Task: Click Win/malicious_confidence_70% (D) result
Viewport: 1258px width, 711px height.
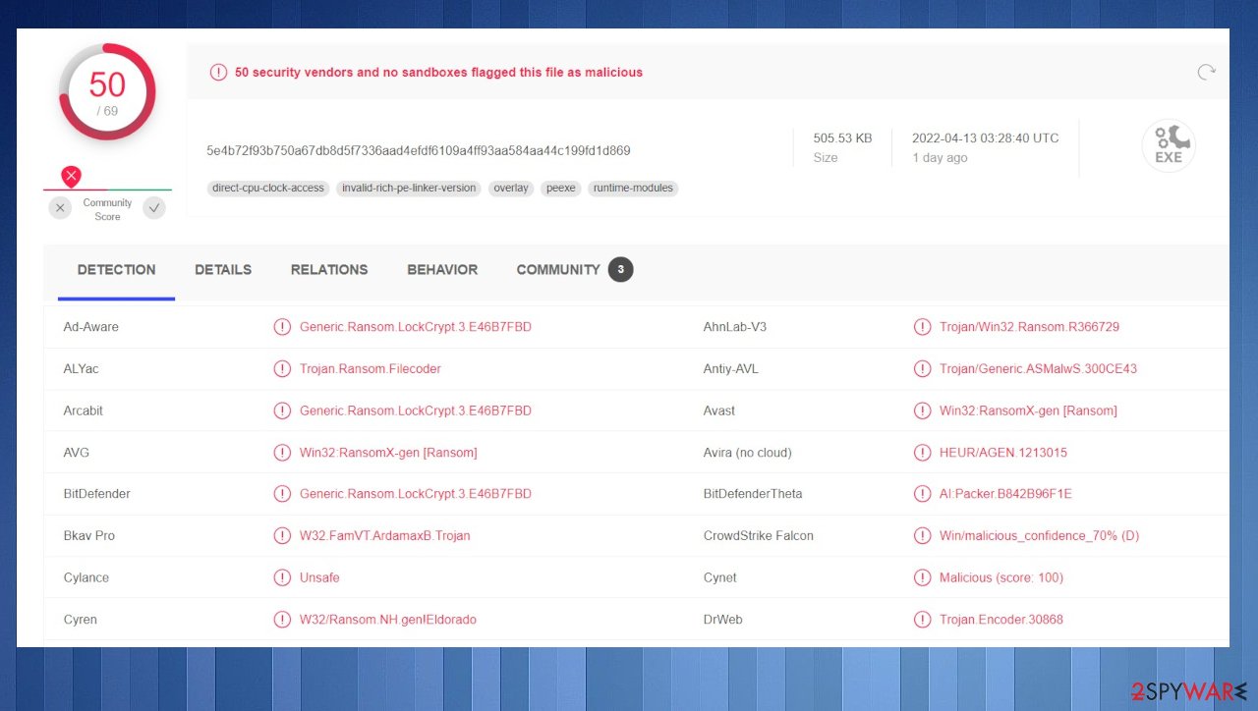Action: tap(1040, 536)
